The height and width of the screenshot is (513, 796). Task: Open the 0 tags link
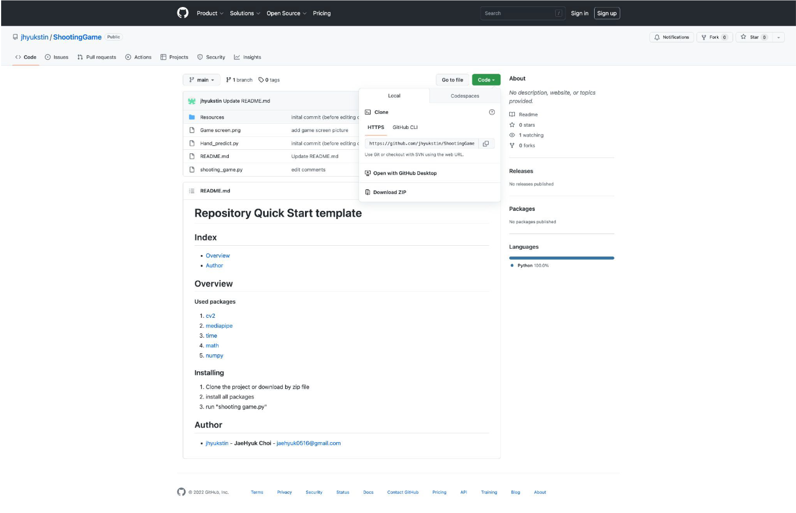269,80
